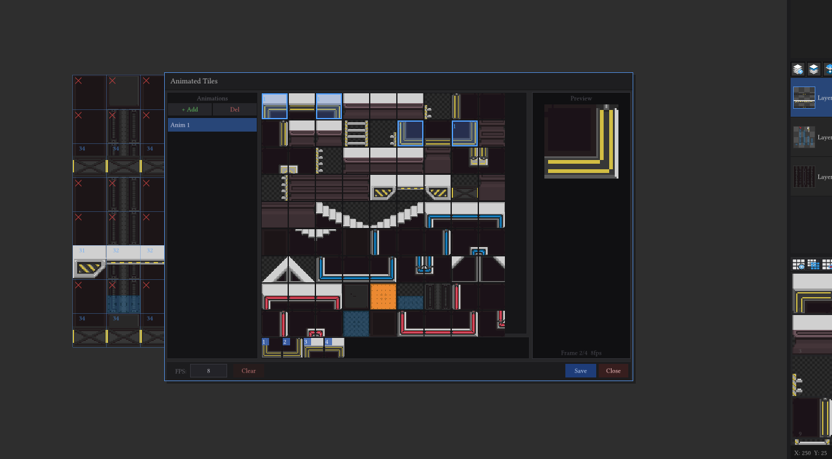832x459 pixels.
Task: Click the Clear frames button
Action: coord(249,371)
